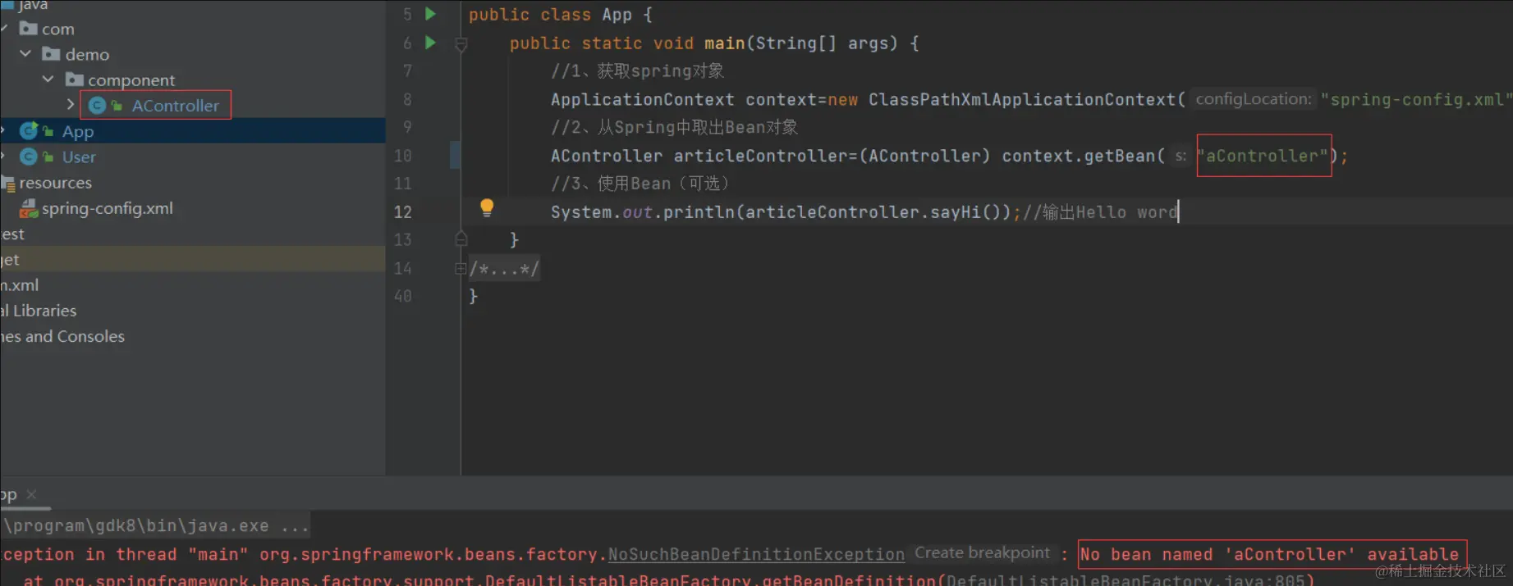Click line number 10 in the gutter
1513x586 pixels.
403,156
